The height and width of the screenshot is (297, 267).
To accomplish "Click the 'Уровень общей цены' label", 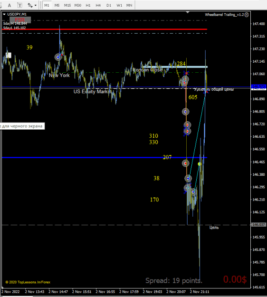I will point(214,89).
